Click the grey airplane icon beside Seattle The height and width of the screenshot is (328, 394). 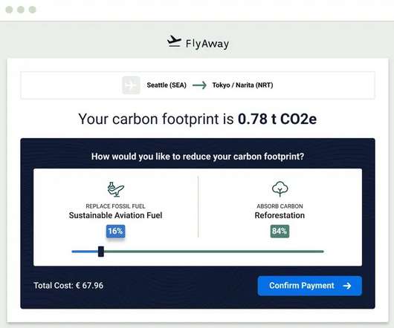pos(131,85)
